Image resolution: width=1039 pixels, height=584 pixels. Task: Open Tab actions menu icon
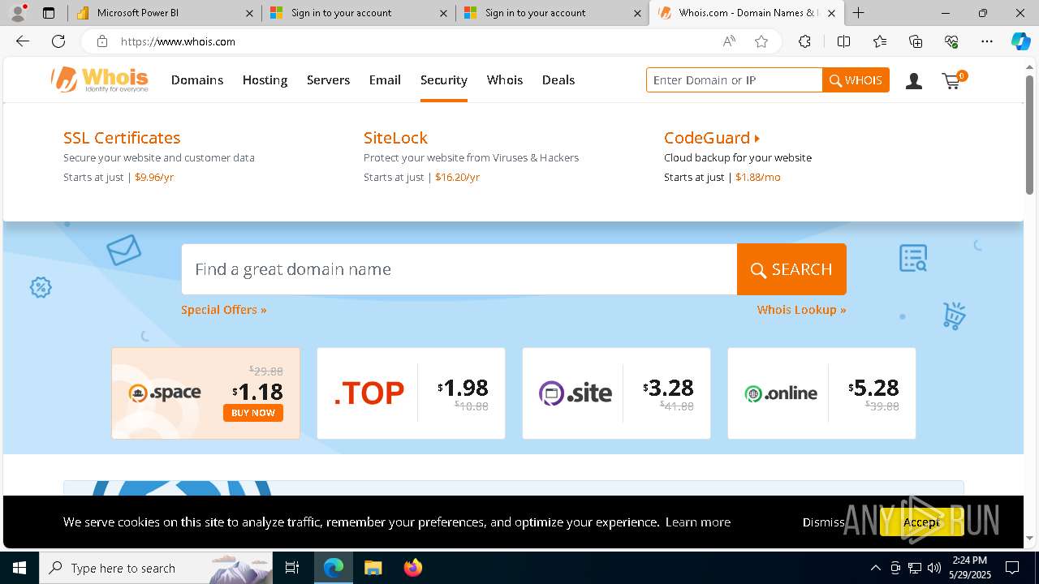(x=49, y=13)
